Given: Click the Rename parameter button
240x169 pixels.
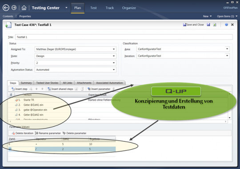Looking at the screenshot, I should coord(48,133).
